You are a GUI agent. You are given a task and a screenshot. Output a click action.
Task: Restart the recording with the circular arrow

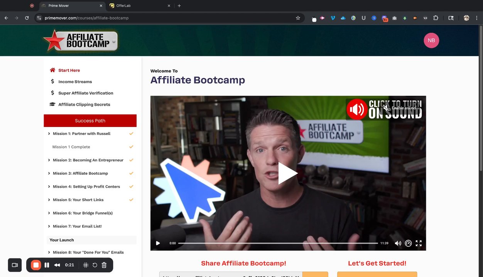point(95,265)
